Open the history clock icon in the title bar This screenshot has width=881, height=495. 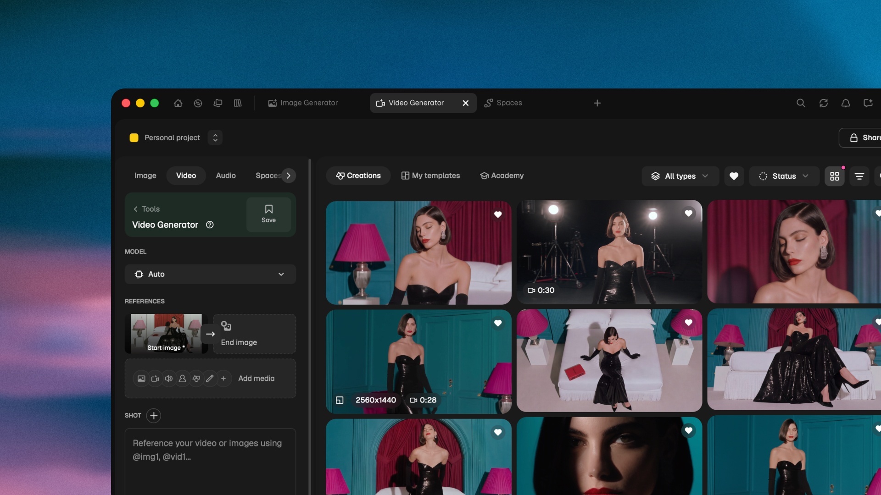click(x=198, y=103)
